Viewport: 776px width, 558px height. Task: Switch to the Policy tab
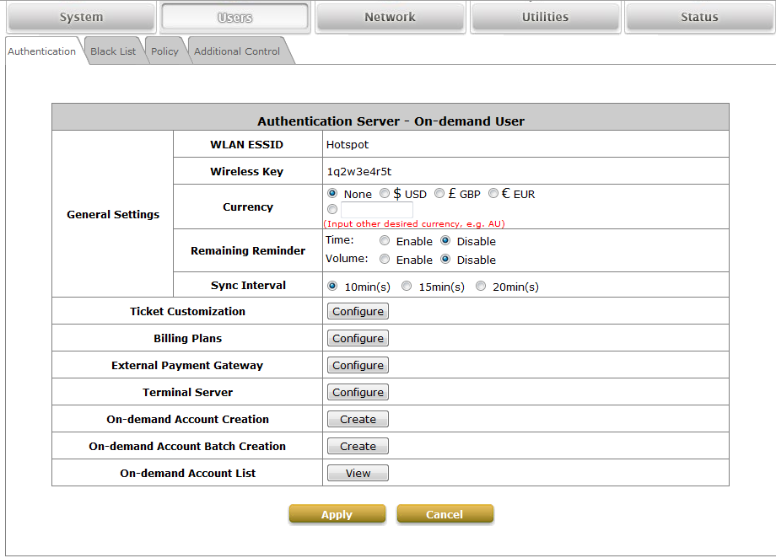(164, 51)
